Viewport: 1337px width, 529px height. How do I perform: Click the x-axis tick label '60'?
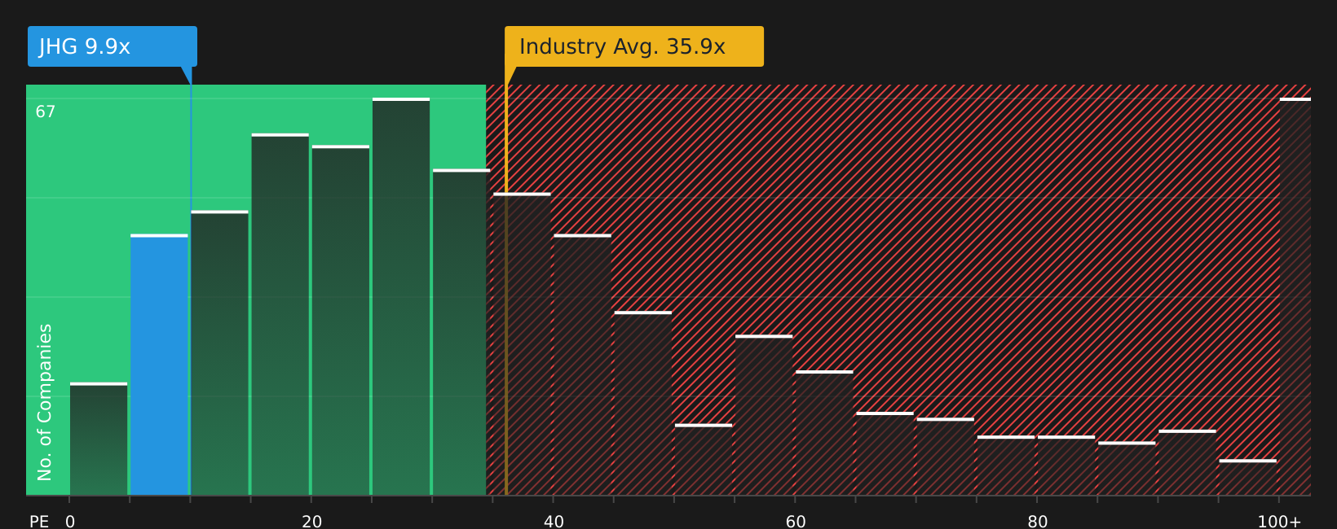796,521
